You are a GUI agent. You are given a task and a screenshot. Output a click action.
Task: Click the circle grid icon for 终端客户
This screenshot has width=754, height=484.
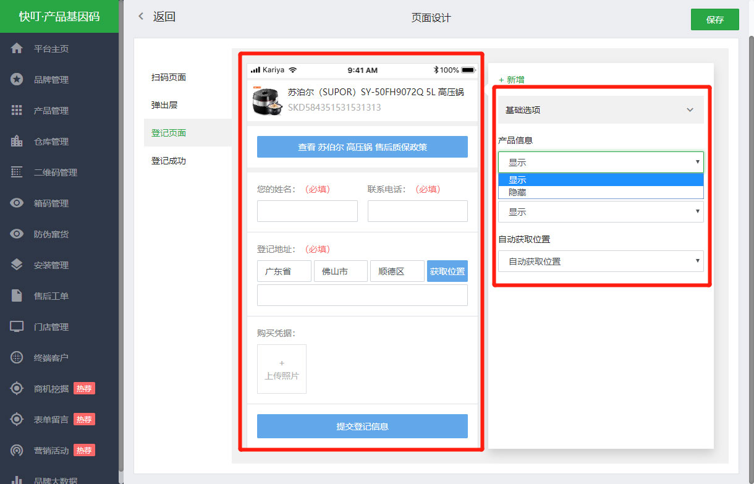17,357
